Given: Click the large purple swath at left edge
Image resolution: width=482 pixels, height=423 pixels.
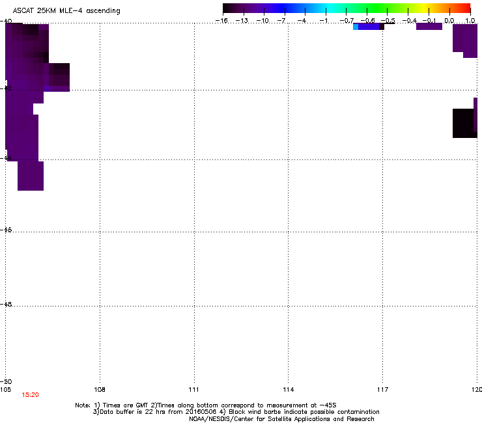Looking at the screenshot, I should point(25,104).
